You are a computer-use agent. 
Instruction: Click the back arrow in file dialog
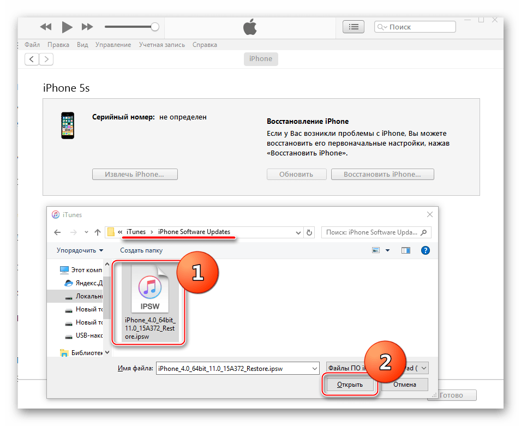[x=58, y=232]
